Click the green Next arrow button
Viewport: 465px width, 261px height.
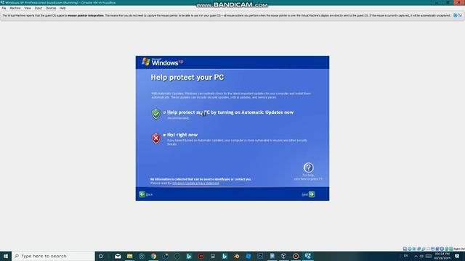(x=312, y=194)
